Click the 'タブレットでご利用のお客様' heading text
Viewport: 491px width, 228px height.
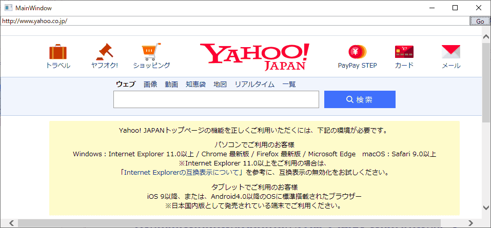[254, 188]
